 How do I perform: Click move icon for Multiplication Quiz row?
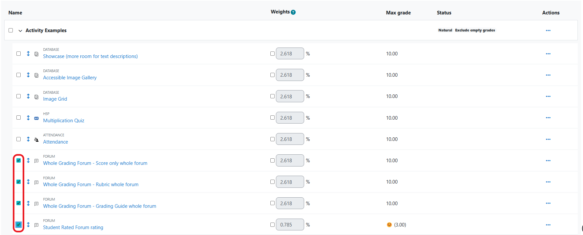pyautogui.click(x=28, y=118)
